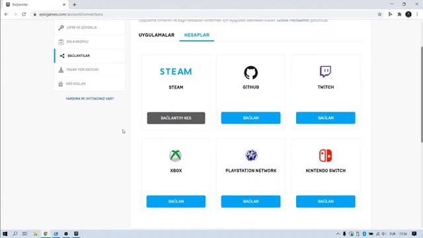The width and height of the screenshot is (423, 238).
Task: Open the Şifre ve Güvenlik sidebar item
Action: [90, 28]
